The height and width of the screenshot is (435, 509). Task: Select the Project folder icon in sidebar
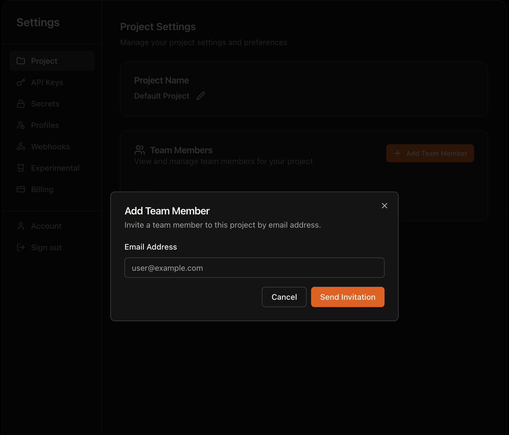(x=21, y=61)
